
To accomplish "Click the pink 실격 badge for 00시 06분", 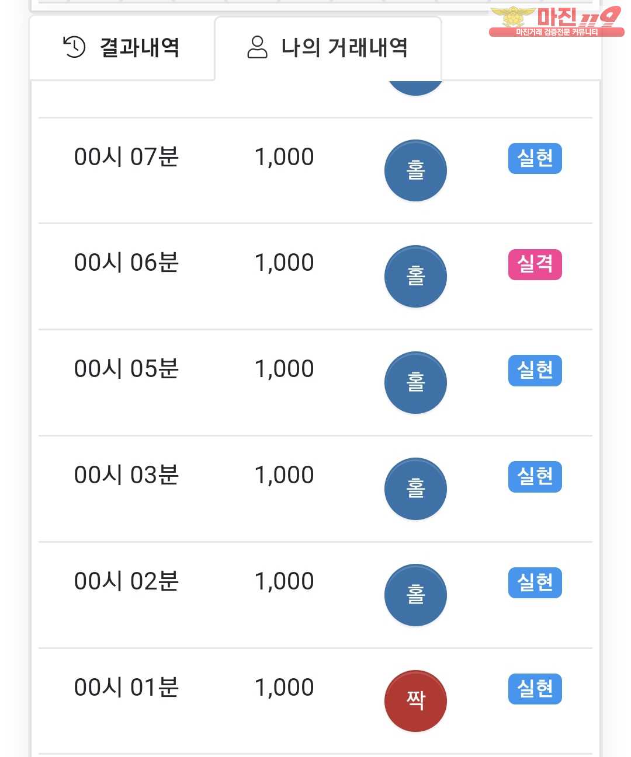I will 535,264.
